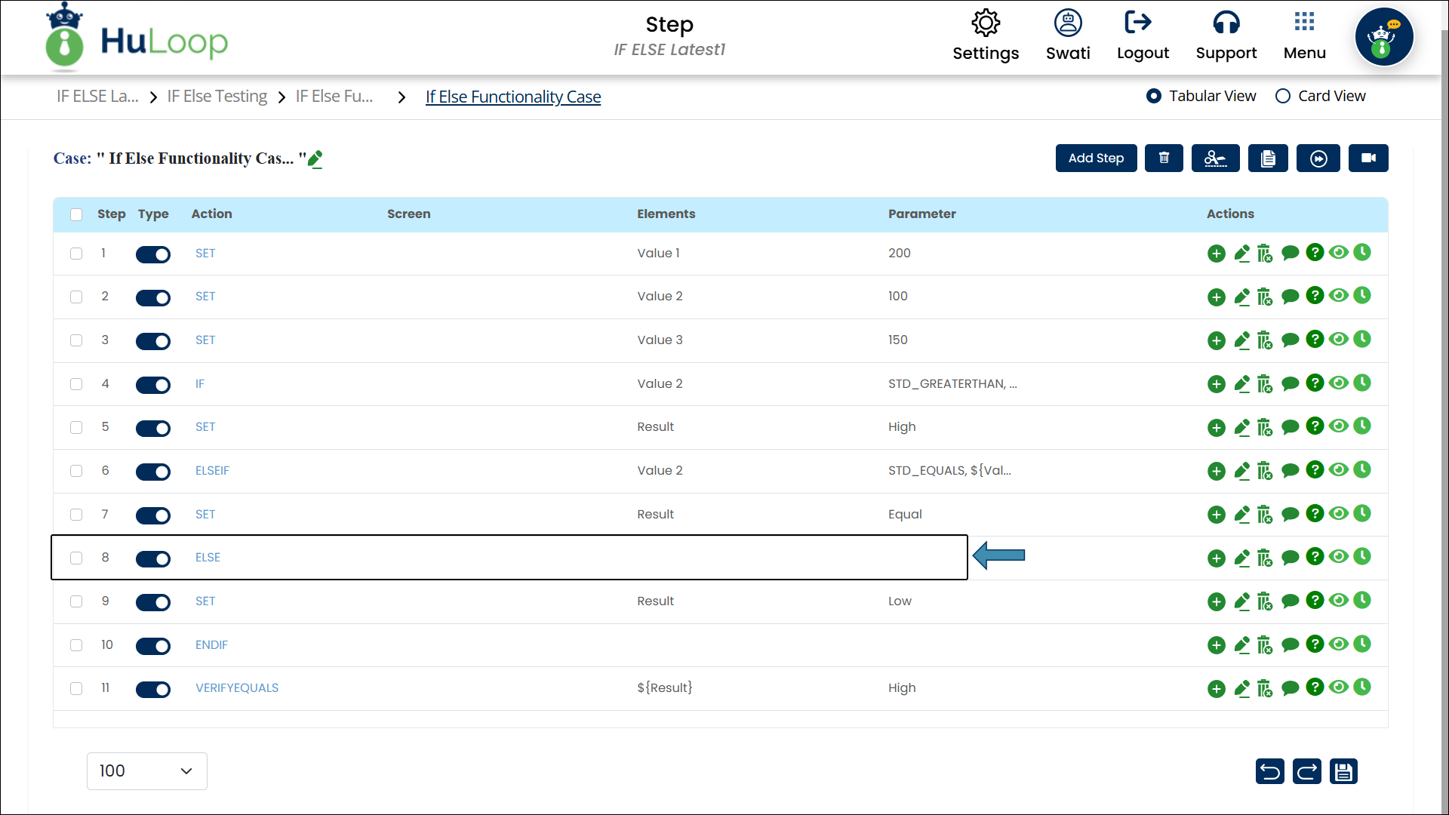The height and width of the screenshot is (815, 1449).
Task: Add a step after ELSE step 8
Action: [1216, 558]
